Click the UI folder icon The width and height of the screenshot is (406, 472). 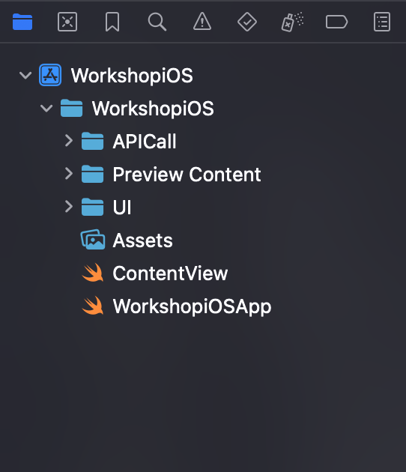92,207
